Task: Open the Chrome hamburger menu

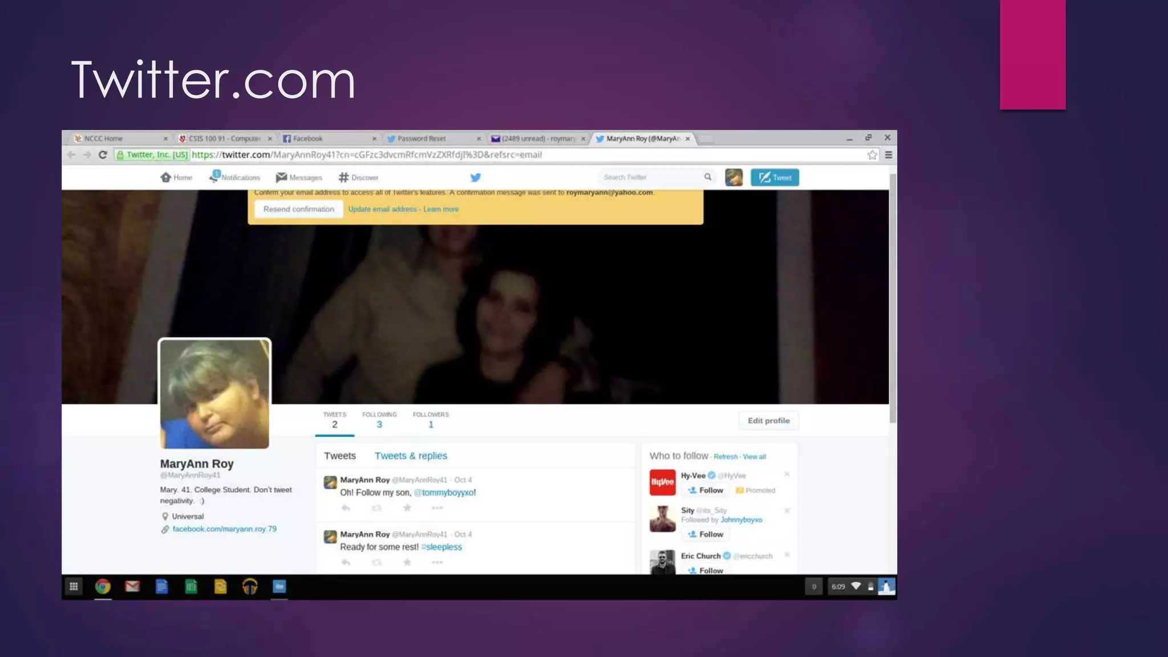Action: [x=889, y=155]
